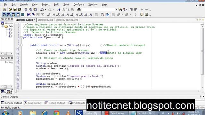
Task: Open the Undo history dropdown arrow
Action: (45, 9)
